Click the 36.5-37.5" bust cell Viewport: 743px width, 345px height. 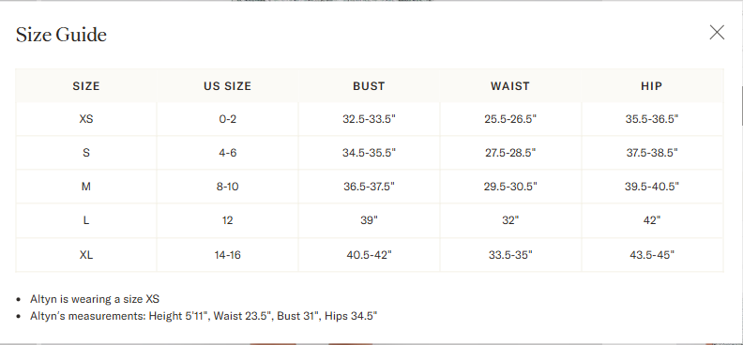pyautogui.click(x=369, y=187)
